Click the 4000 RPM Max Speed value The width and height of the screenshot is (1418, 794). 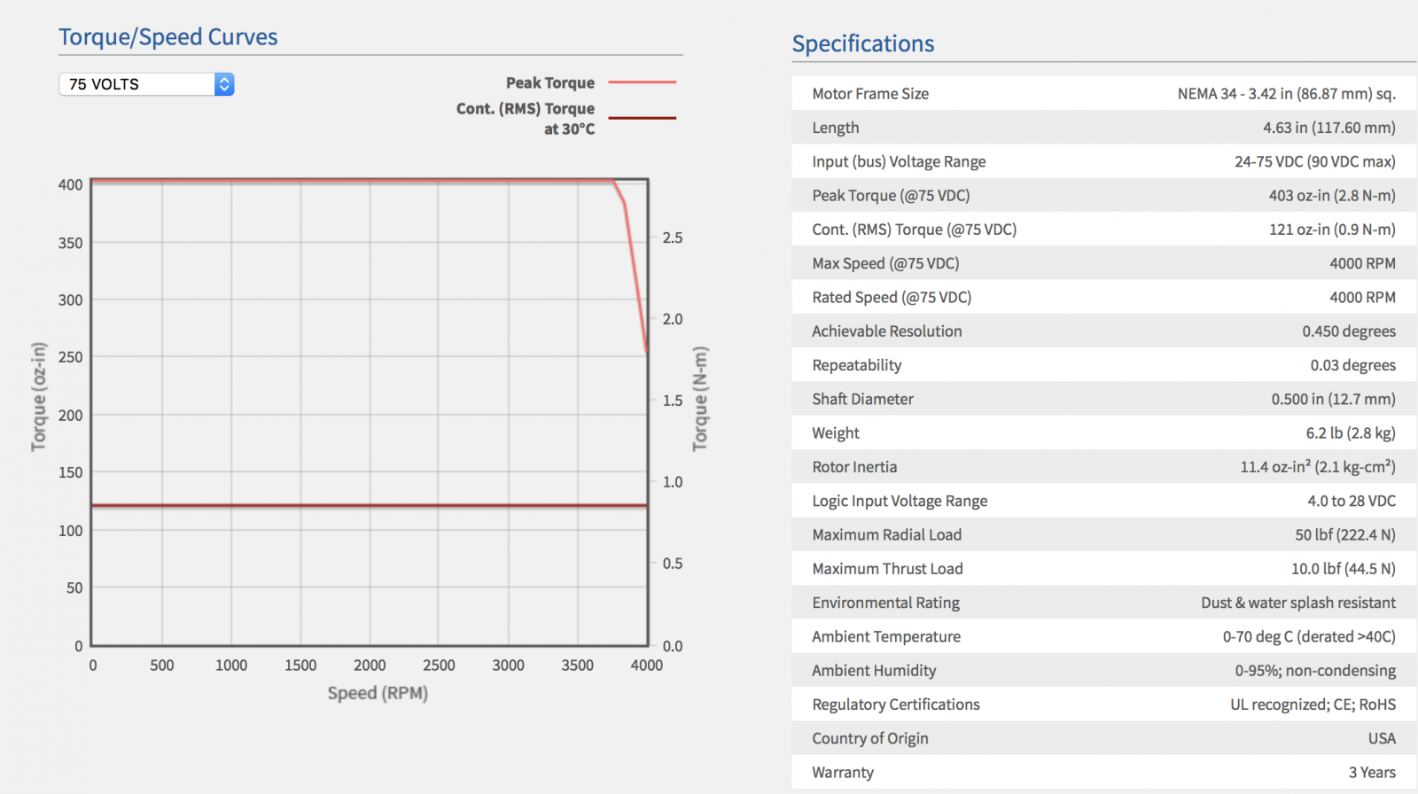(x=1362, y=263)
